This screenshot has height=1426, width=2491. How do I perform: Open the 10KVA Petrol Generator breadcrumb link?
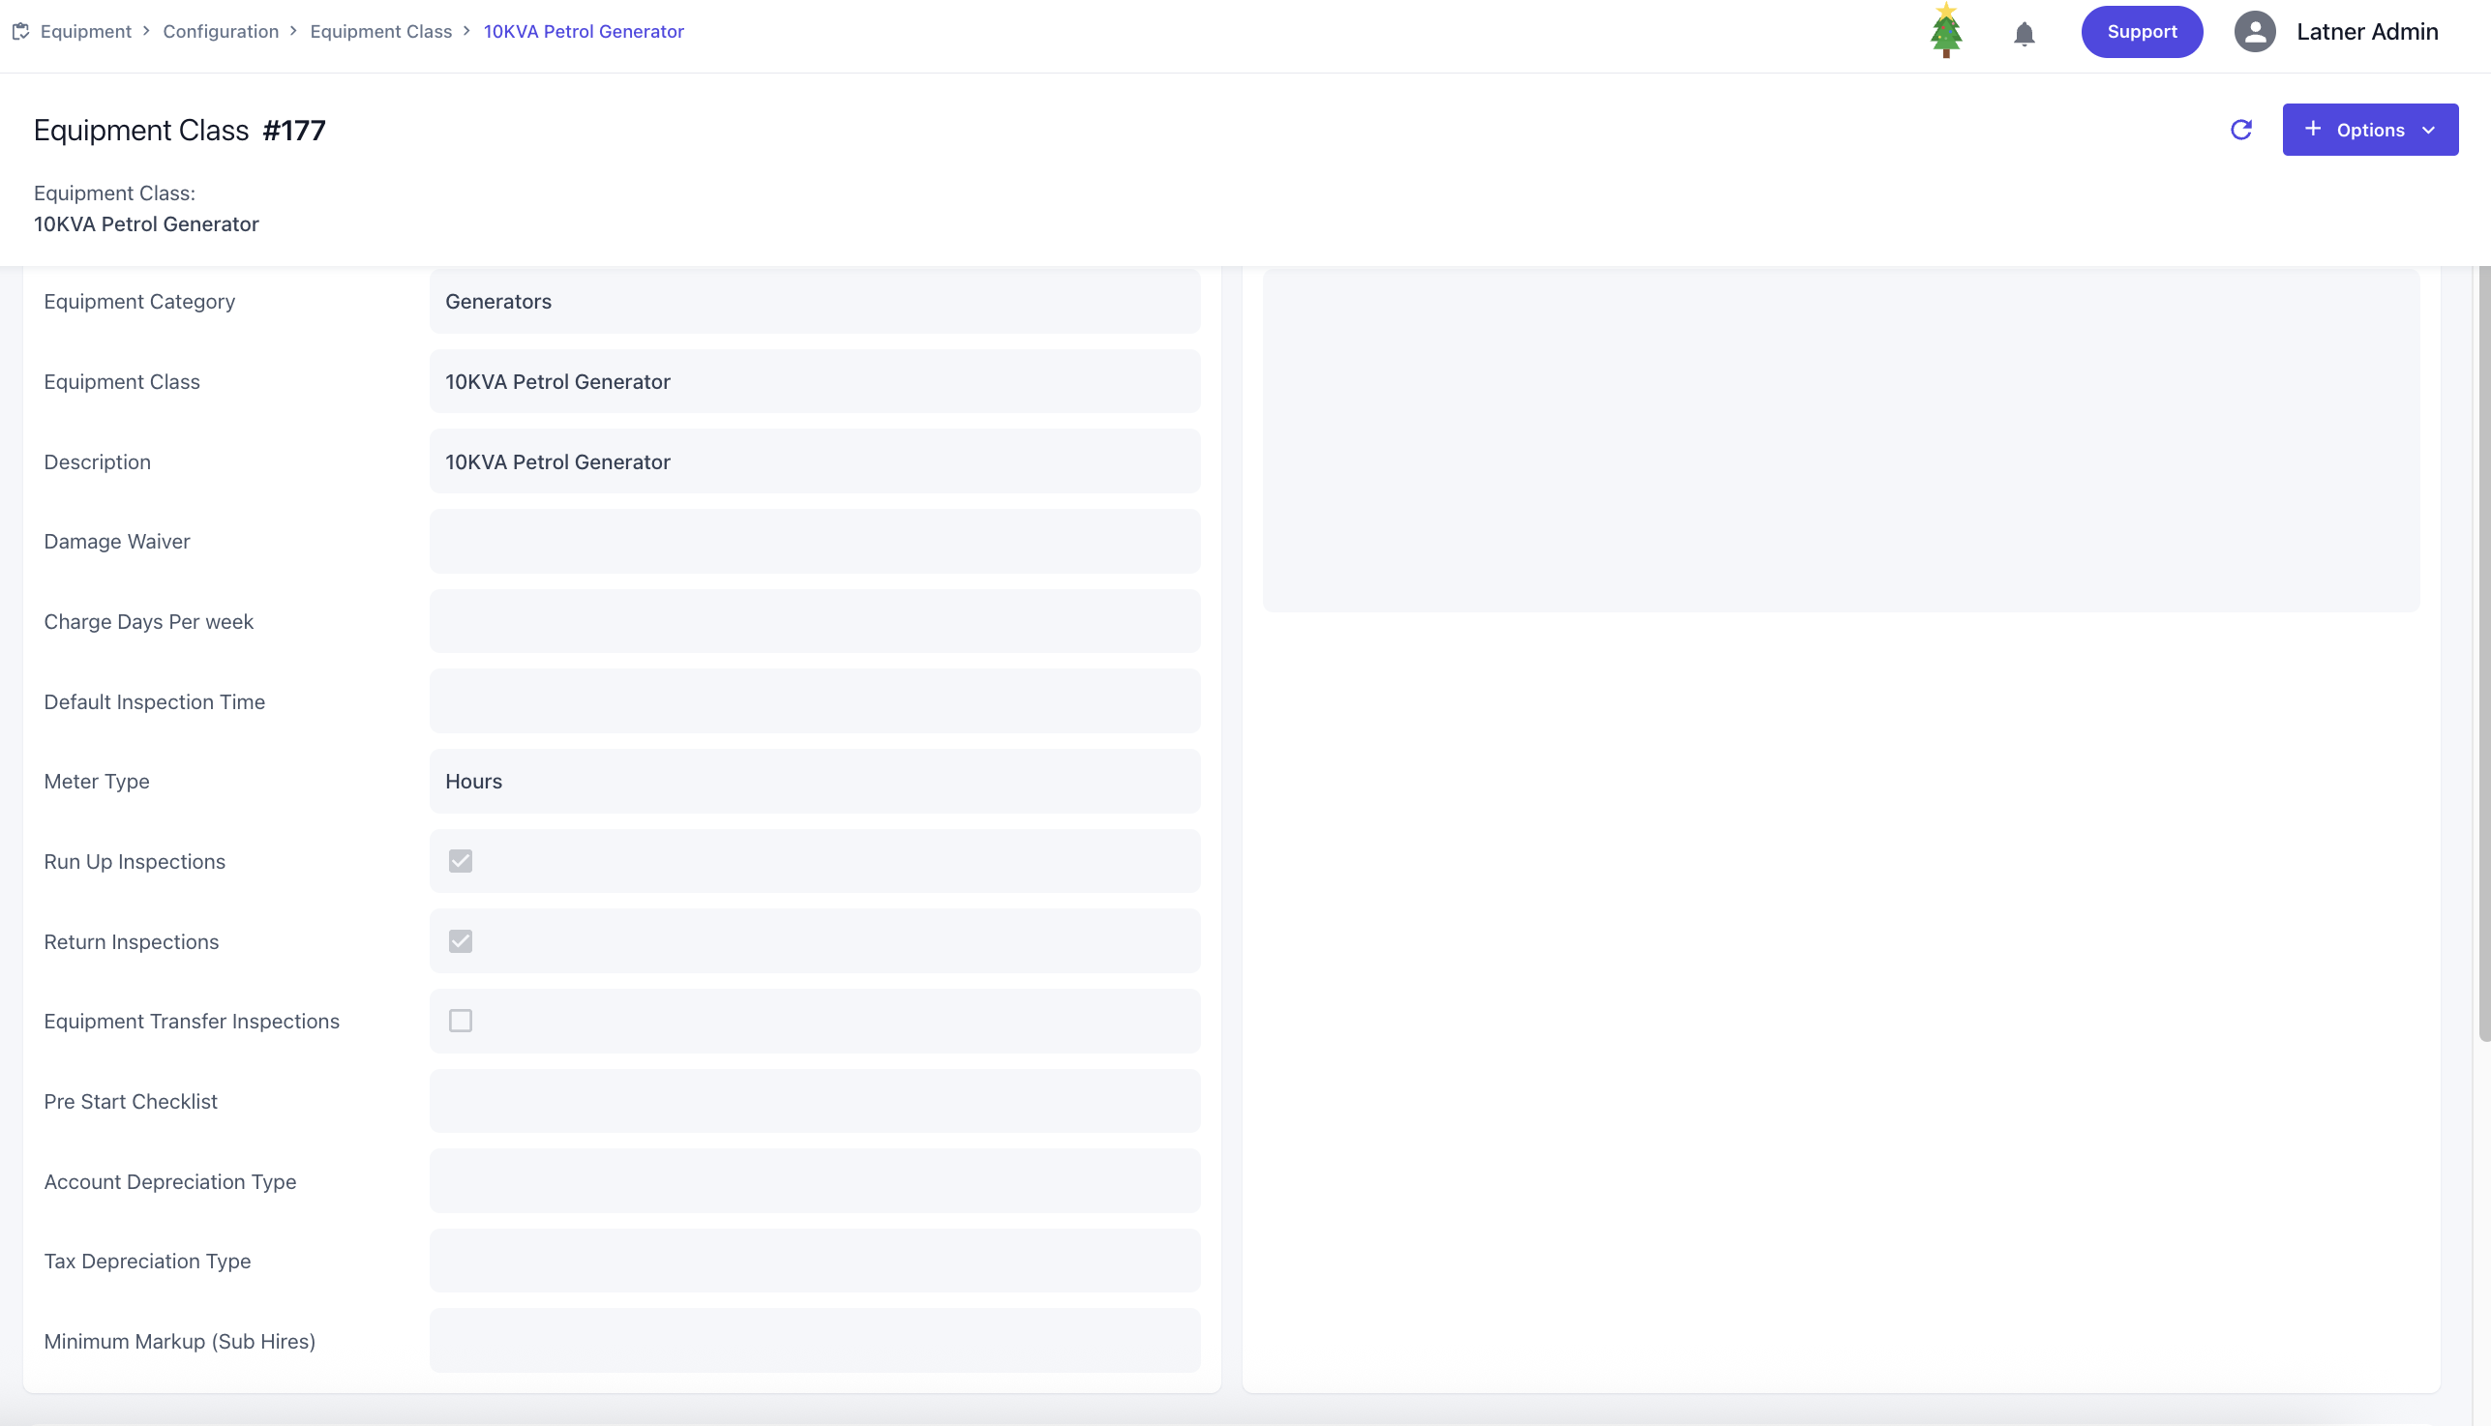click(x=583, y=31)
